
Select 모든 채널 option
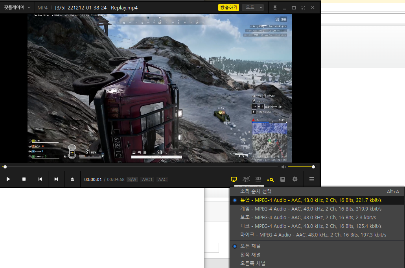point(317,246)
